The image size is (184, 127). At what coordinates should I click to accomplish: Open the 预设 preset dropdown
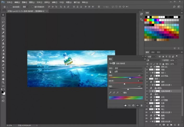(x=128, y=68)
